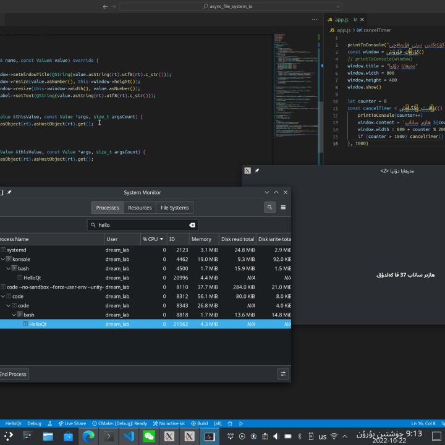445x445 pixels.
Task: Collapse the top-level code process branch
Action: (x=3, y=296)
